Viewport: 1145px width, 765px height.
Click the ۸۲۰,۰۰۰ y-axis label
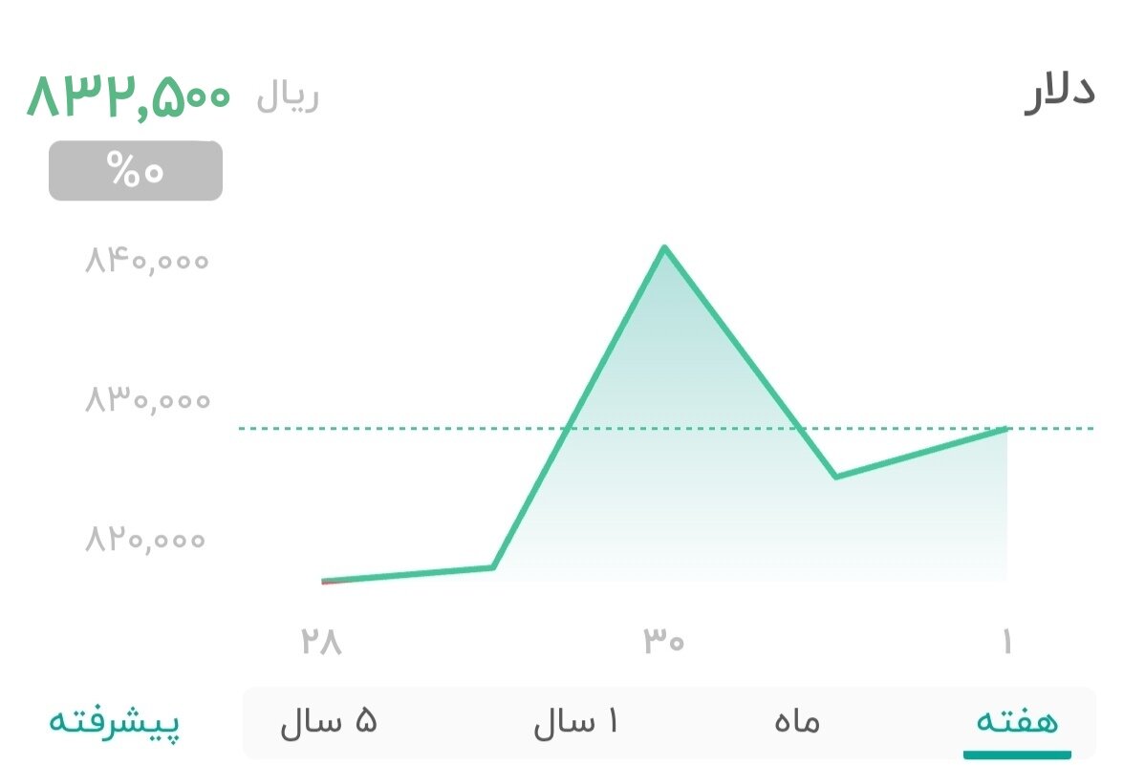146,541
